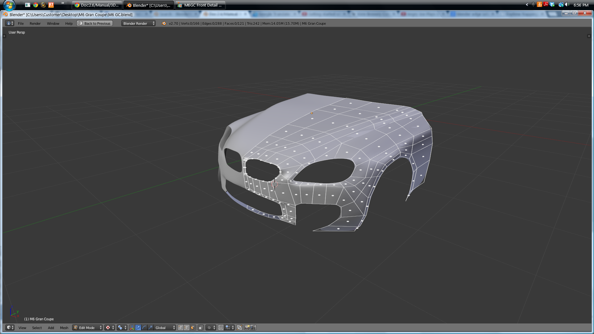Open the Select menu in 3D header

(37, 328)
